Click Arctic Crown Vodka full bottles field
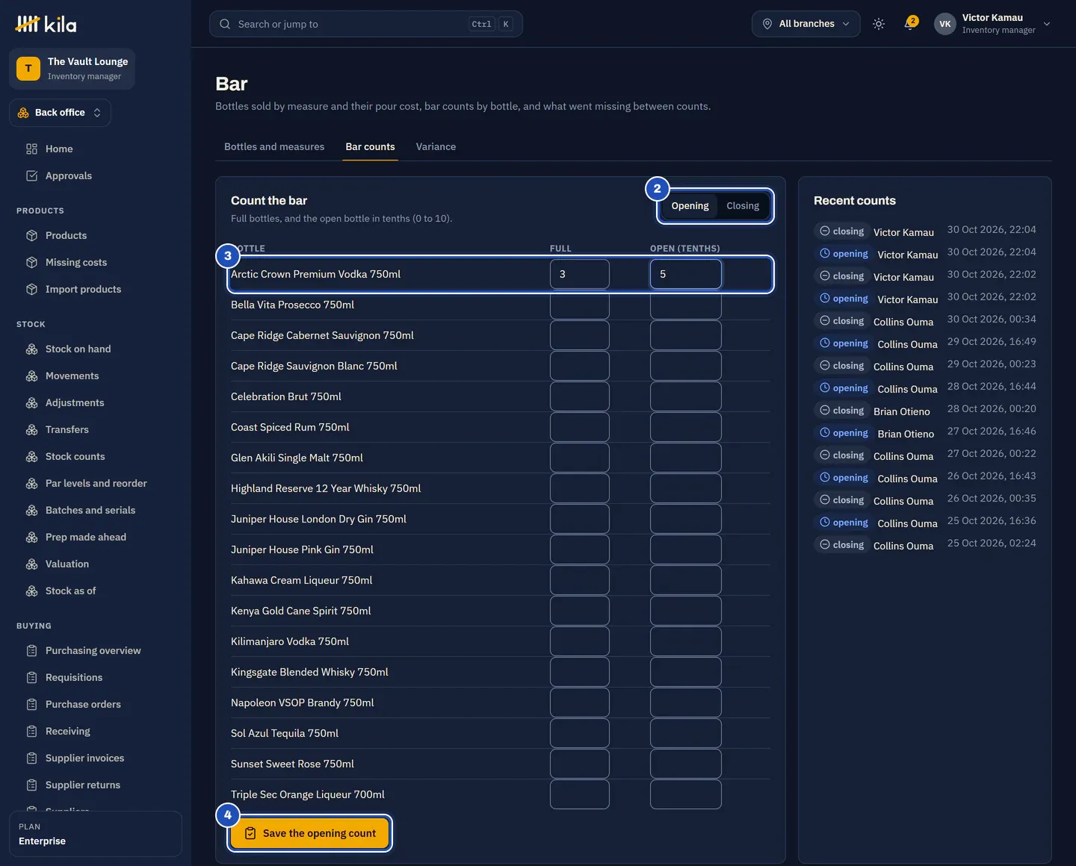1076x866 pixels. tap(580, 274)
